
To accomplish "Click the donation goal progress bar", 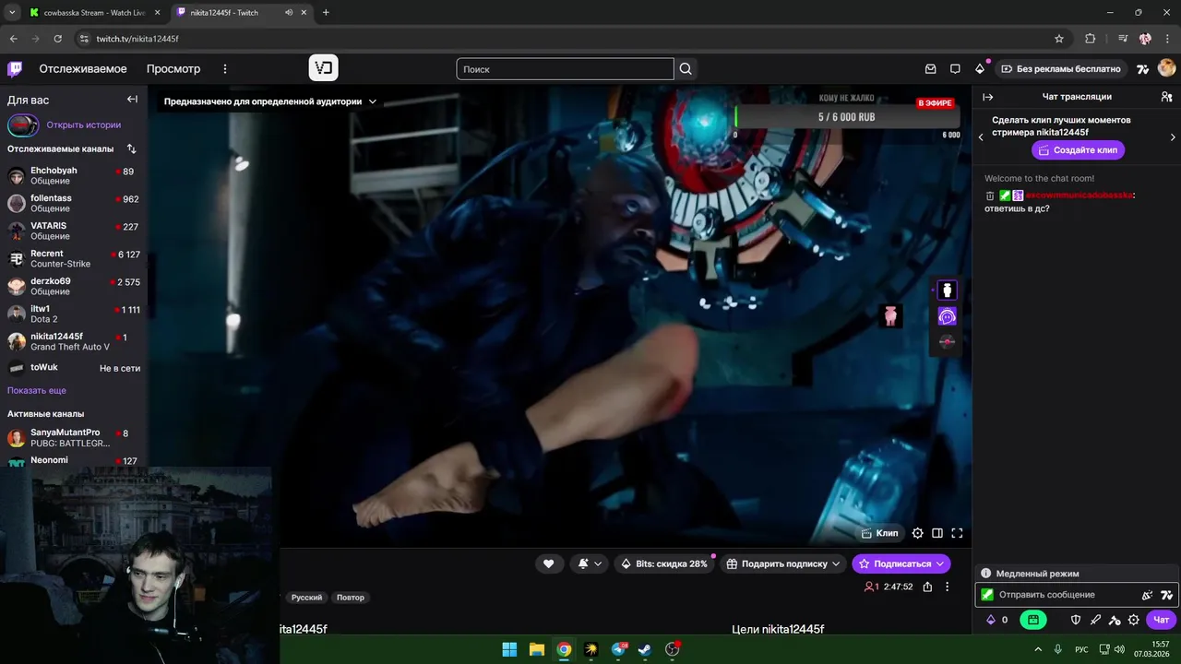I will [846, 117].
